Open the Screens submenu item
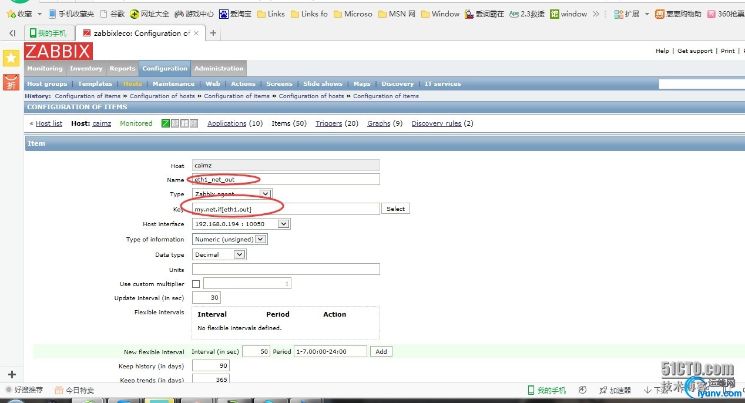The width and height of the screenshot is (745, 403). (279, 84)
